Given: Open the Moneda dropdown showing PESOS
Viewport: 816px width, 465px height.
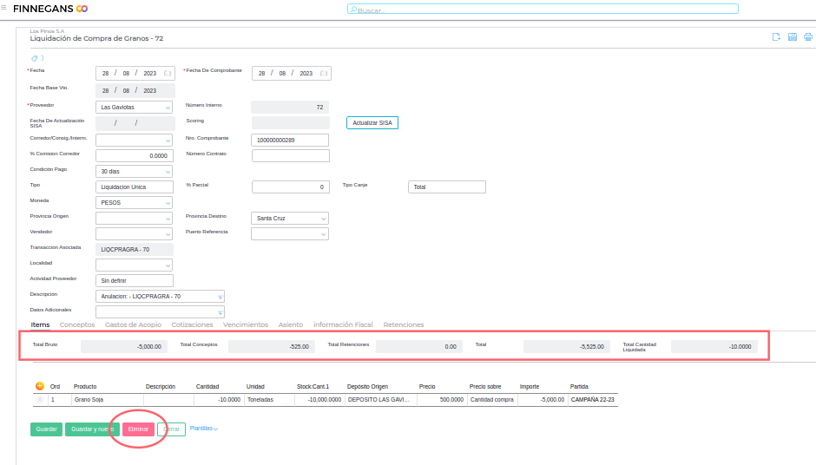Looking at the screenshot, I should [168, 203].
